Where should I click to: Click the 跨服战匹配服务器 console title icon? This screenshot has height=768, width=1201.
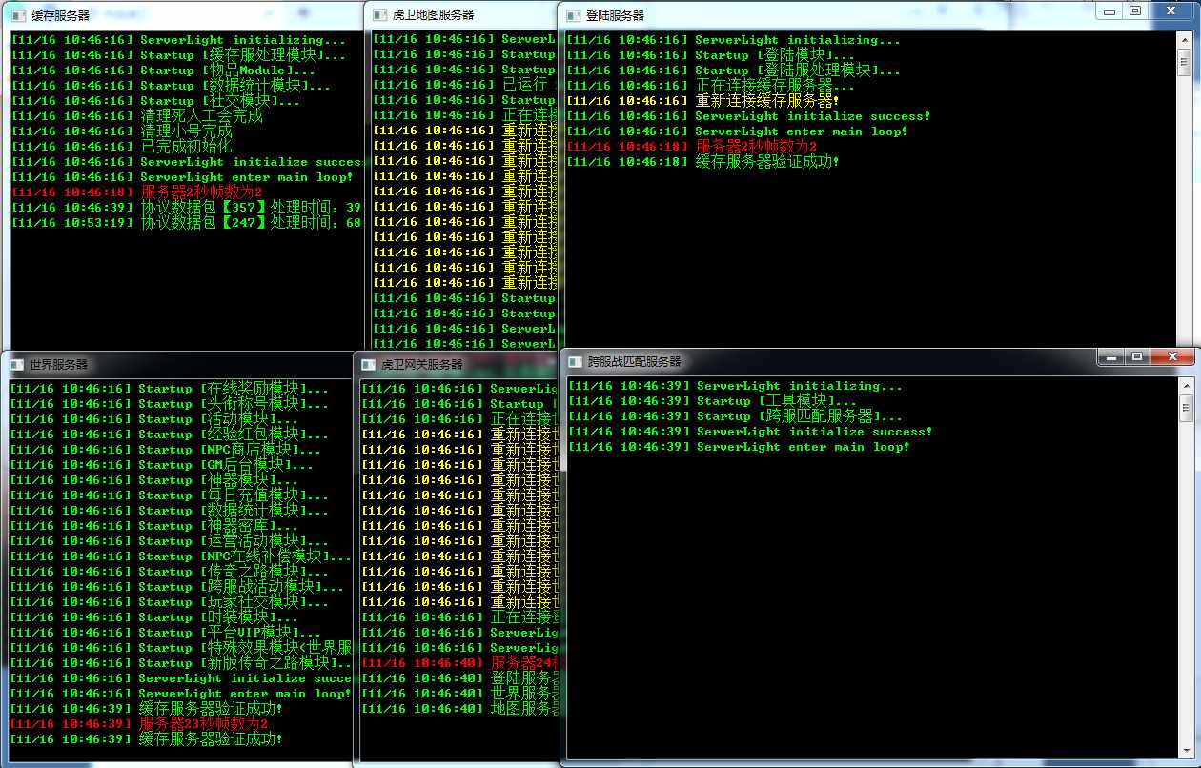[575, 362]
